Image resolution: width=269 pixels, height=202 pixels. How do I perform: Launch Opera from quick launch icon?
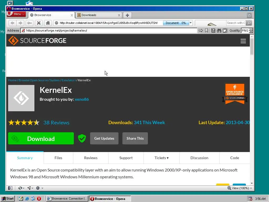(39, 199)
